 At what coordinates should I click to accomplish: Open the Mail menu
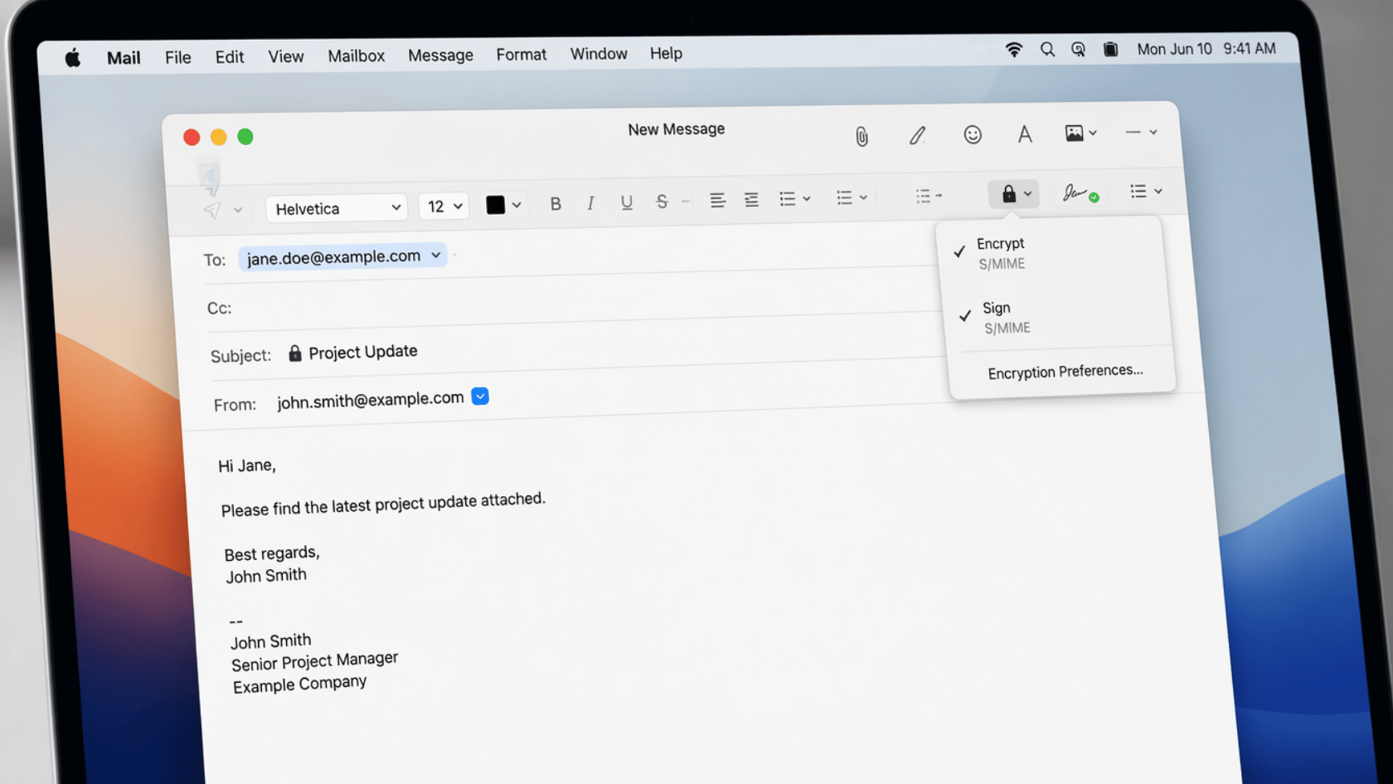coord(124,58)
